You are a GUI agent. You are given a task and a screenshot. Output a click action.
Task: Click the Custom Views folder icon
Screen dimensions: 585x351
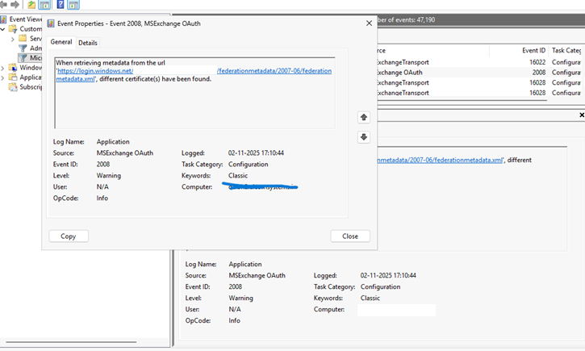(13, 29)
